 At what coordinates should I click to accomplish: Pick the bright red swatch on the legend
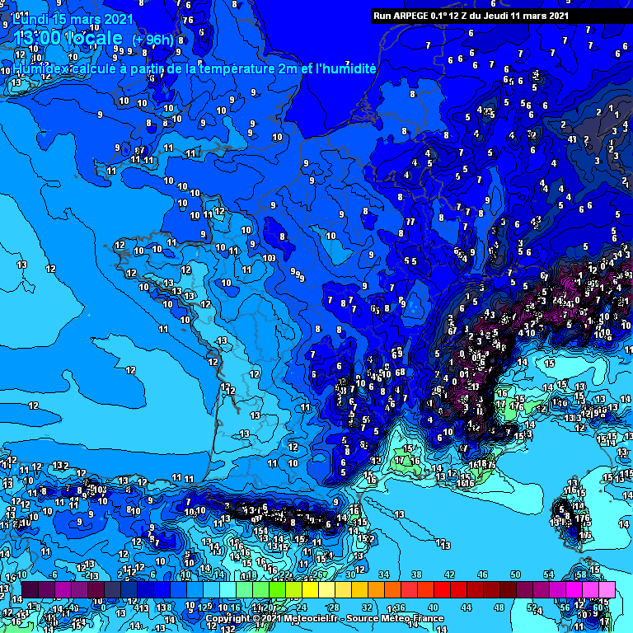(442, 590)
